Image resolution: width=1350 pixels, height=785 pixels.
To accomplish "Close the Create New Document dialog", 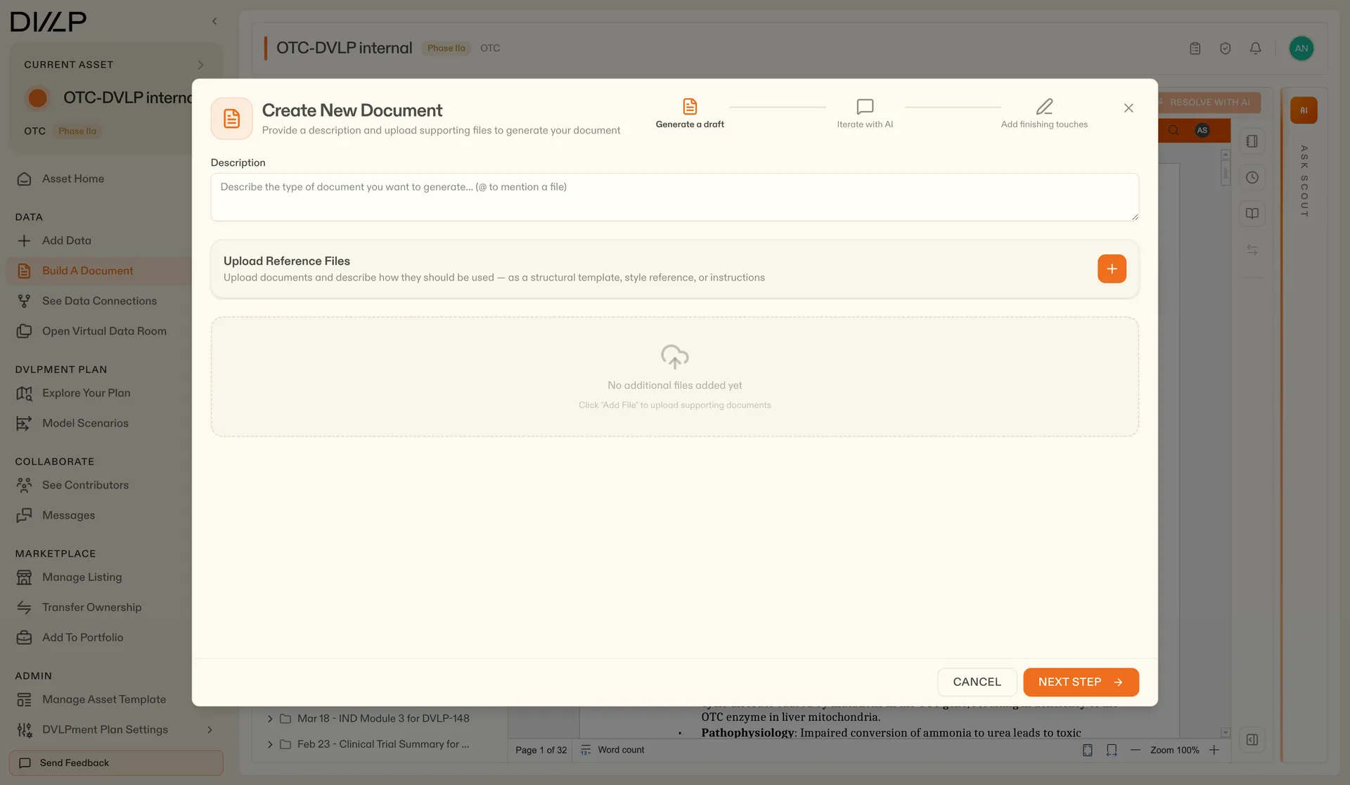I will [1129, 108].
